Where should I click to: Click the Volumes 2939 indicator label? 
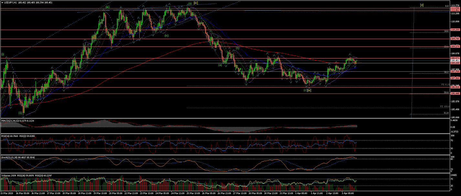tap(9, 175)
